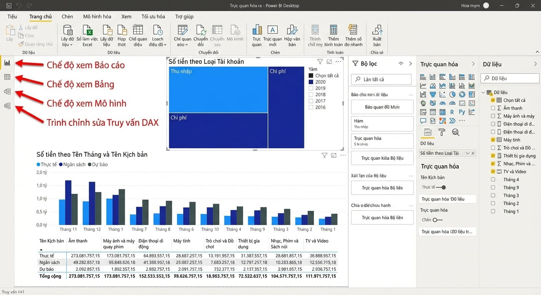Open the Loach điều đỡ dropdown
Image resolution: width=541 pixels, height=295 pixels.
(158, 36)
